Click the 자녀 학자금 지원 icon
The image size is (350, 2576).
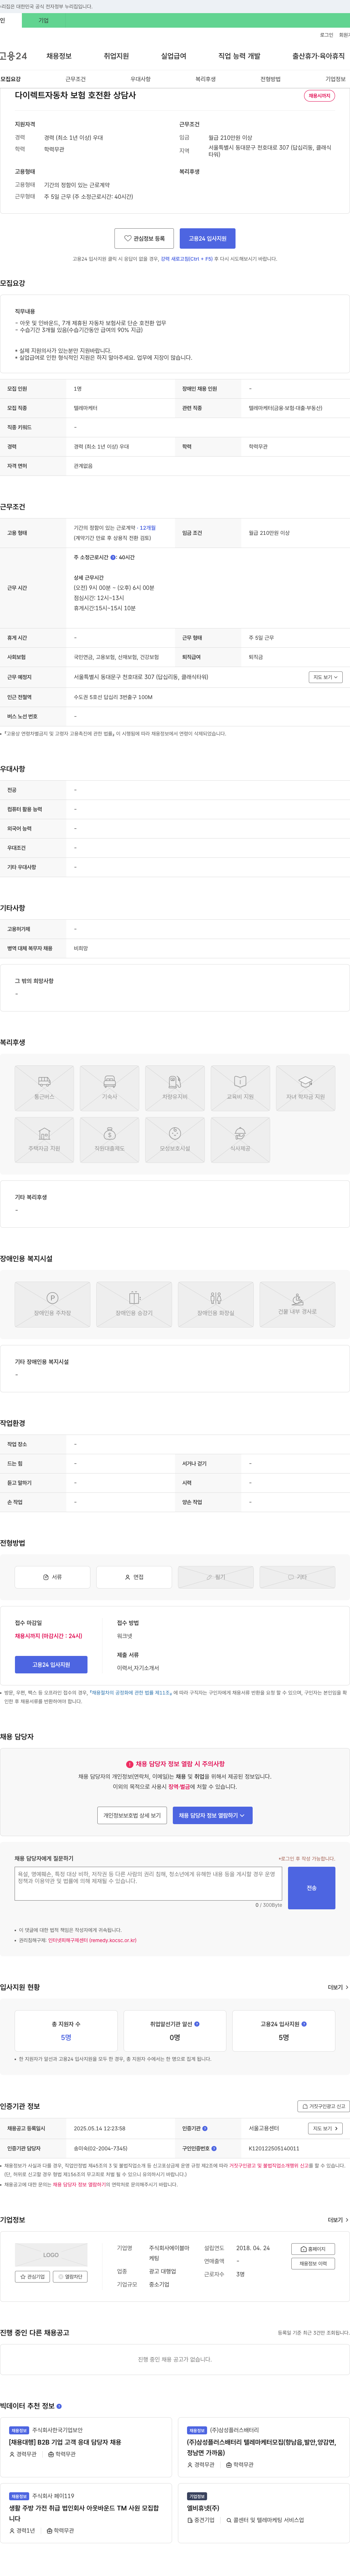(x=305, y=1088)
